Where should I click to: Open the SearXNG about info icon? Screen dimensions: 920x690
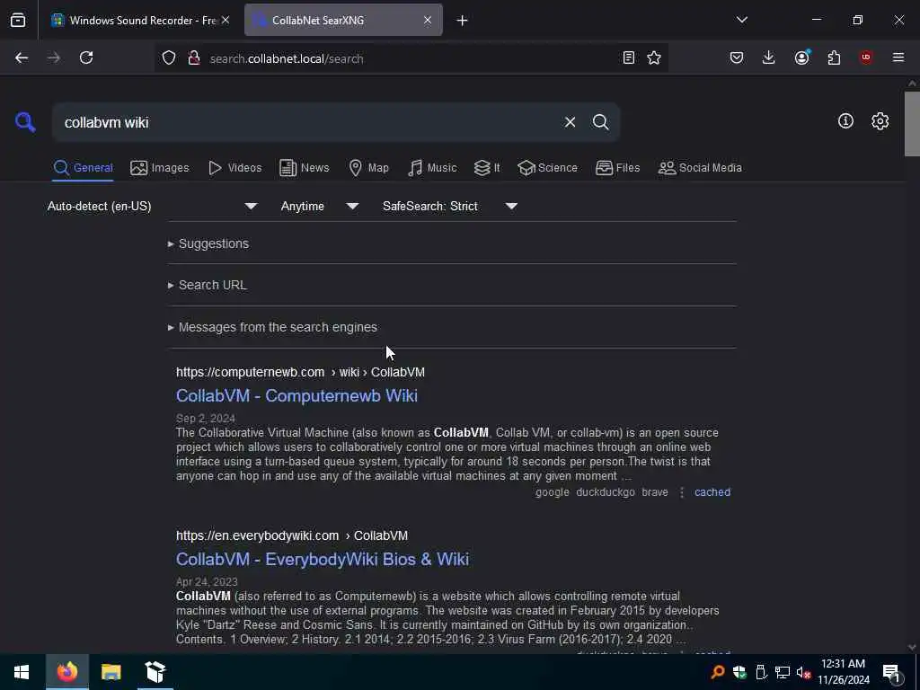coord(845,121)
